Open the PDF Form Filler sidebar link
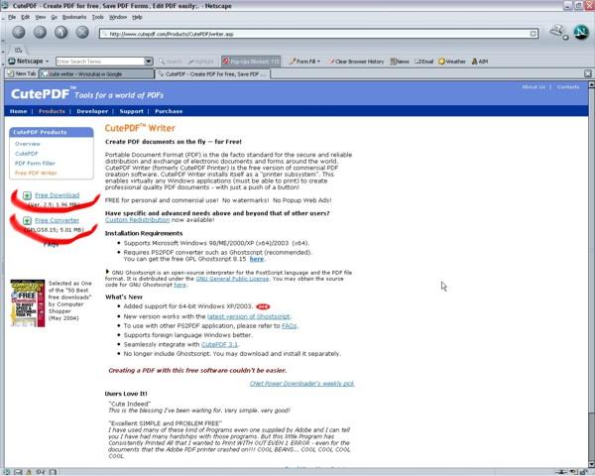The image size is (595, 476). click(x=35, y=164)
